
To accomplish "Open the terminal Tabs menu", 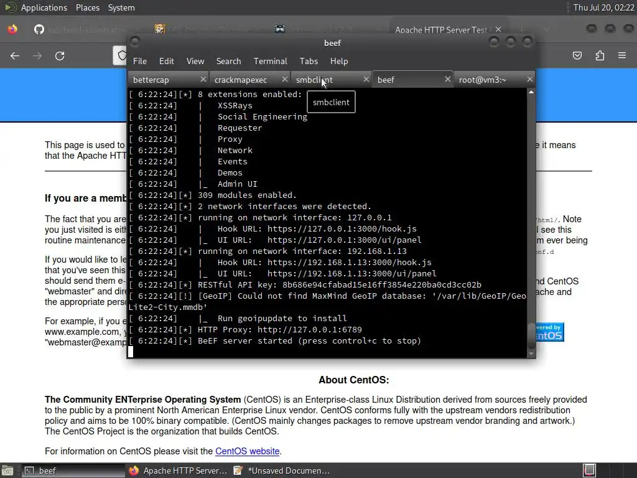I will coord(309,61).
